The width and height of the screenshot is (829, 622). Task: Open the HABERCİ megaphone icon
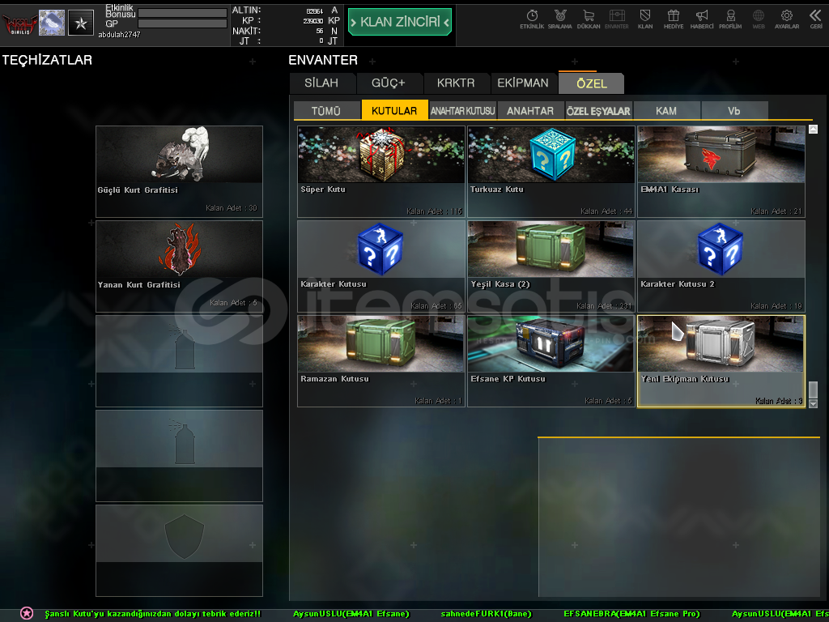(702, 19)
